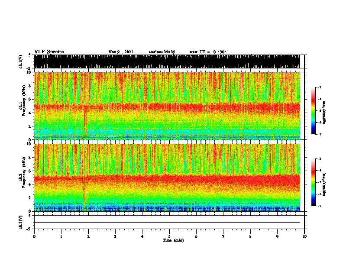Image resolution: width=343 pixels, height=265 pixels.
Task: Click the ch.2 "Frequency (kHz)" axis label
Action: point(24,172)
